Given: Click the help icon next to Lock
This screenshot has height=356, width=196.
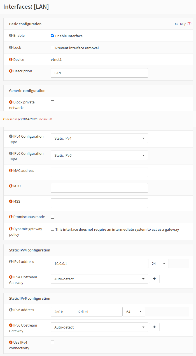Looking at the screenshot, I should coord(11,48).
